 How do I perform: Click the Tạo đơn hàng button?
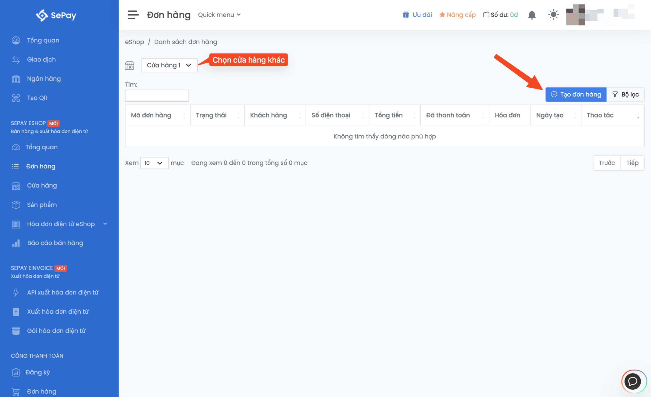pyautogui.click(x=576, y=94)
